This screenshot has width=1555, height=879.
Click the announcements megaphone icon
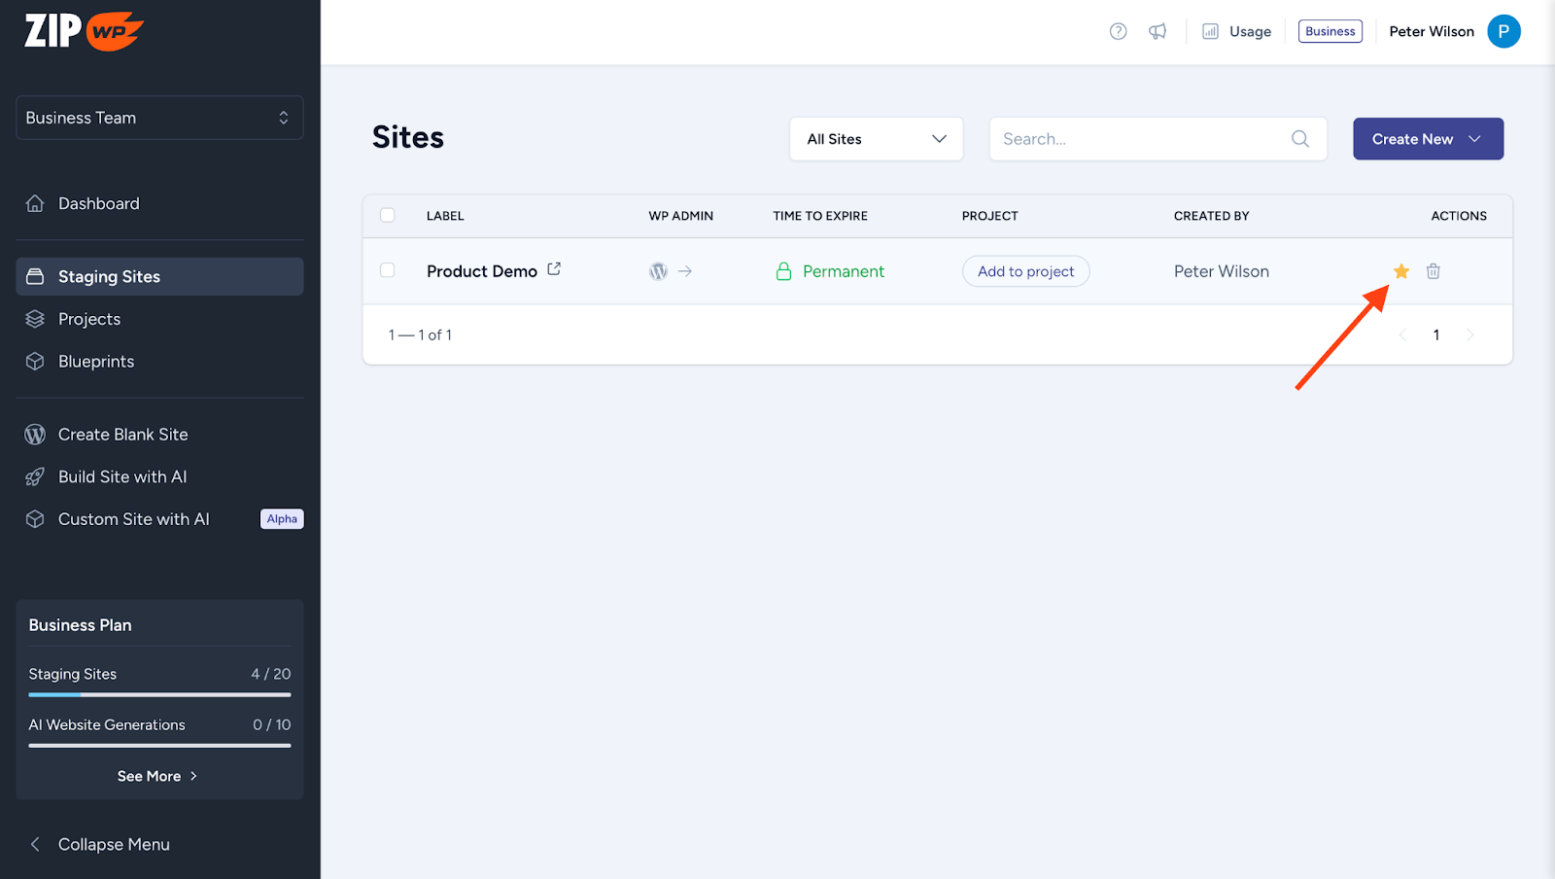(1157, 30)
